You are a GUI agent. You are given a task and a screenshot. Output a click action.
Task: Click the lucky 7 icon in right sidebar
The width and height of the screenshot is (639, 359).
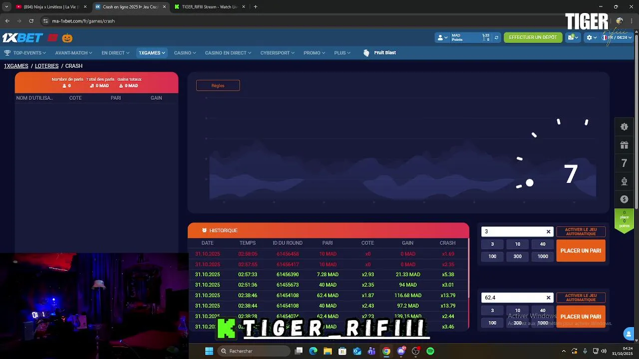tap(624, 163)
